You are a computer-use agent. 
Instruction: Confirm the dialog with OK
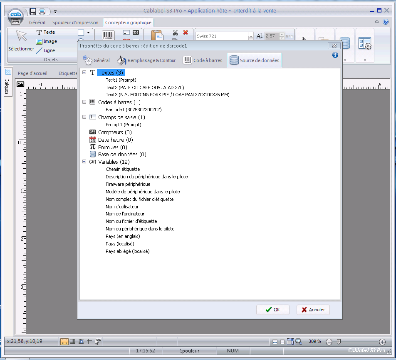click(x=273, y=310)
